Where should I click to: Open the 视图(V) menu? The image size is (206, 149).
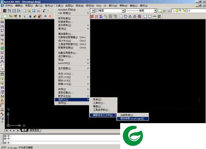(x=29, y=6)
